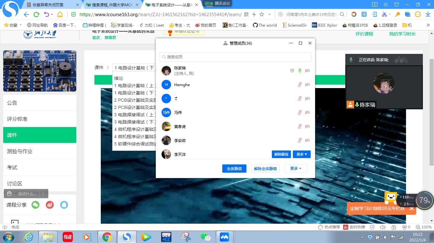Viewport: 434px width, 243px height.
Task: Share course via Weibo icon
Action: pos(50,205)
